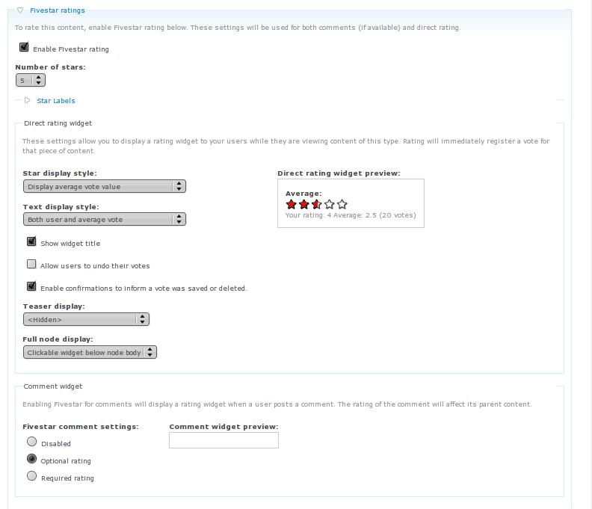Select Required rating radio button
The height and width of the screenshot is (509, 592).
(31, 476)
